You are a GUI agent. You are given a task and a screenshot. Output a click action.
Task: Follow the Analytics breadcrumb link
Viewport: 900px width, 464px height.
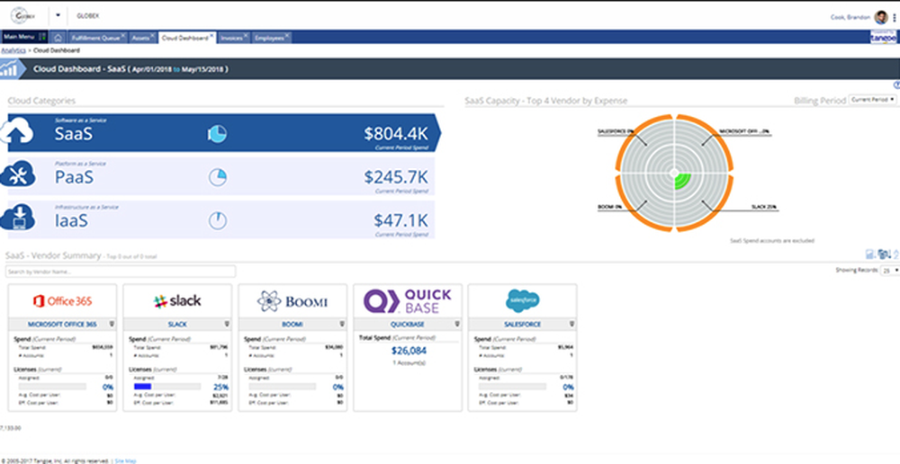(13, 50)
